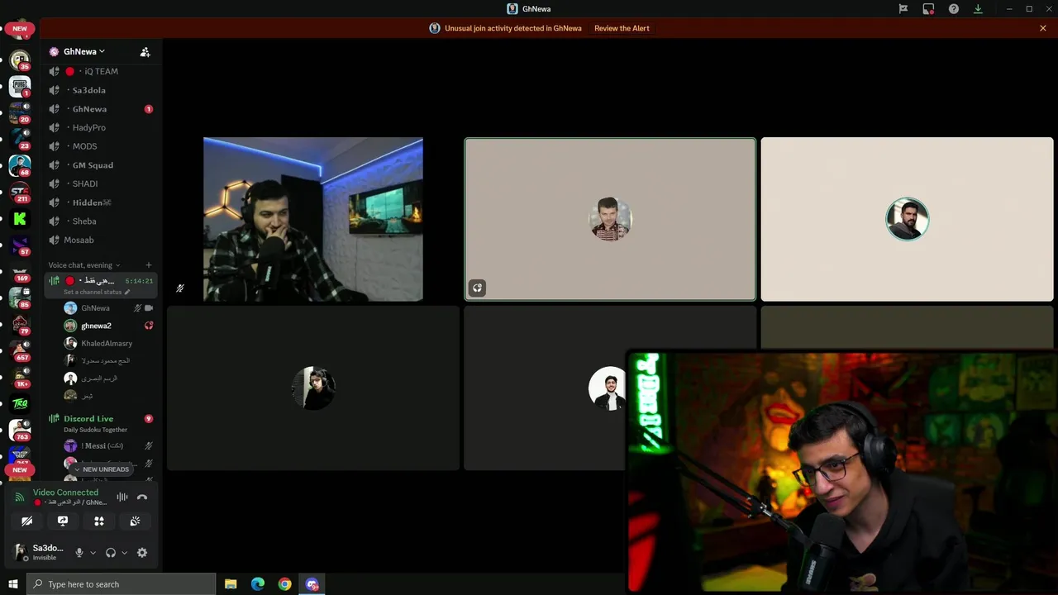Collapse the Voice chat, evening category

[84, 265]
